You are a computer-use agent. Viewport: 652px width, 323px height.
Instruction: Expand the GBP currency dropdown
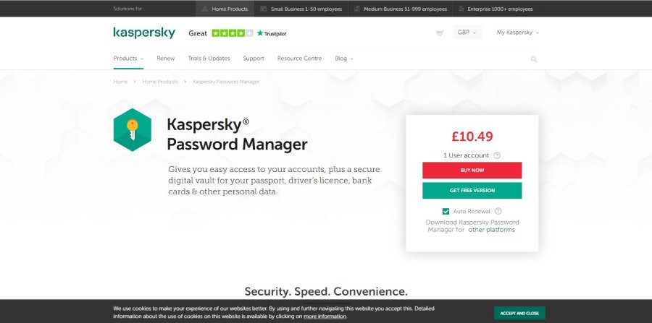(x=467, y=33)
